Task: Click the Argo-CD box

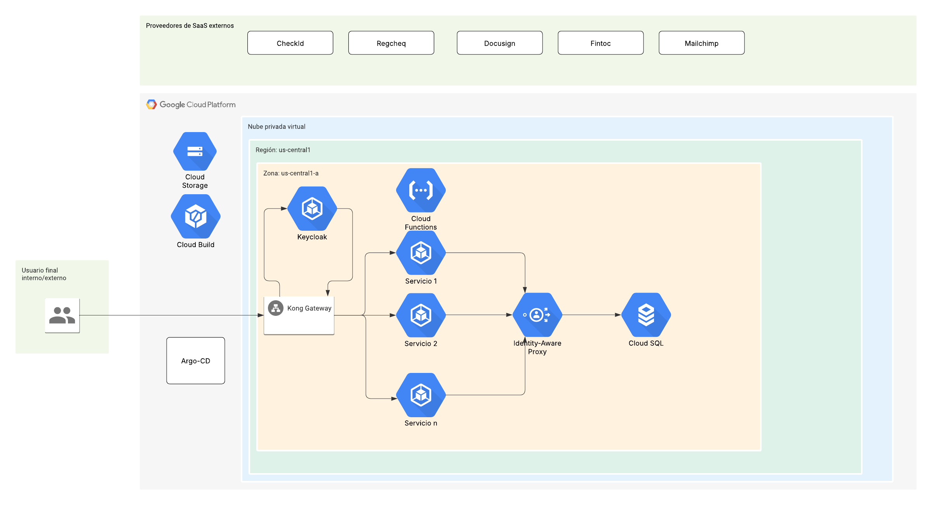Action: click(196, 361)
